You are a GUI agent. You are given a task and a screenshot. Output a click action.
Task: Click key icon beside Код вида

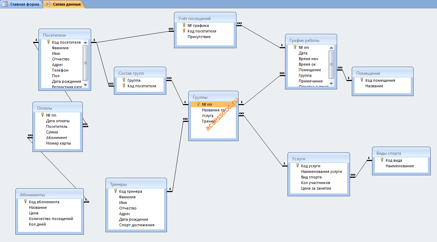[x=382, y=160]
